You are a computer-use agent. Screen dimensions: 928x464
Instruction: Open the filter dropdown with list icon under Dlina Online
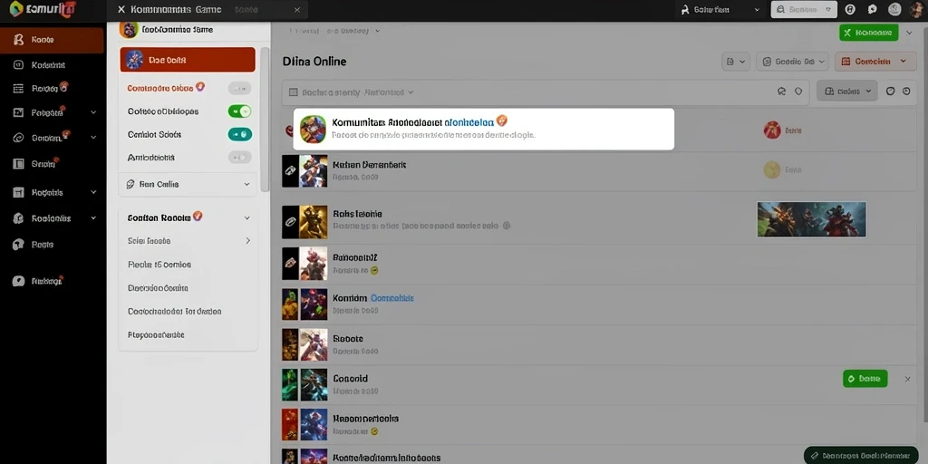click(351, 92)
